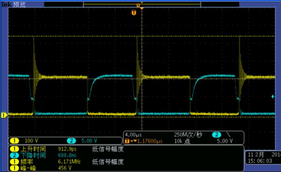Click the 250M samples per second readout
281x172 pixels.
tap(188, 135)
